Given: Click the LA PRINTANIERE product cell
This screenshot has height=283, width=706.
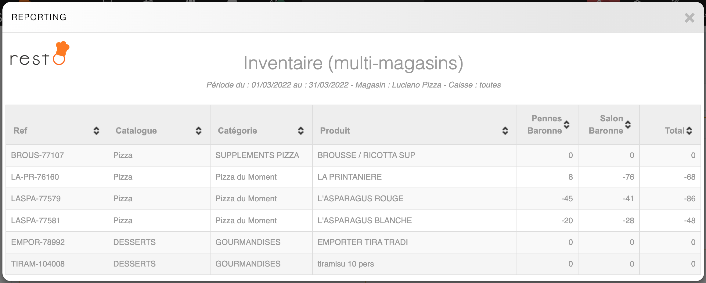Looking at the screenshot, I should pos(350,177).
